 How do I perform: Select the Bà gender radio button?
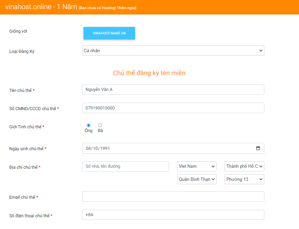click(x=100, y=125)
